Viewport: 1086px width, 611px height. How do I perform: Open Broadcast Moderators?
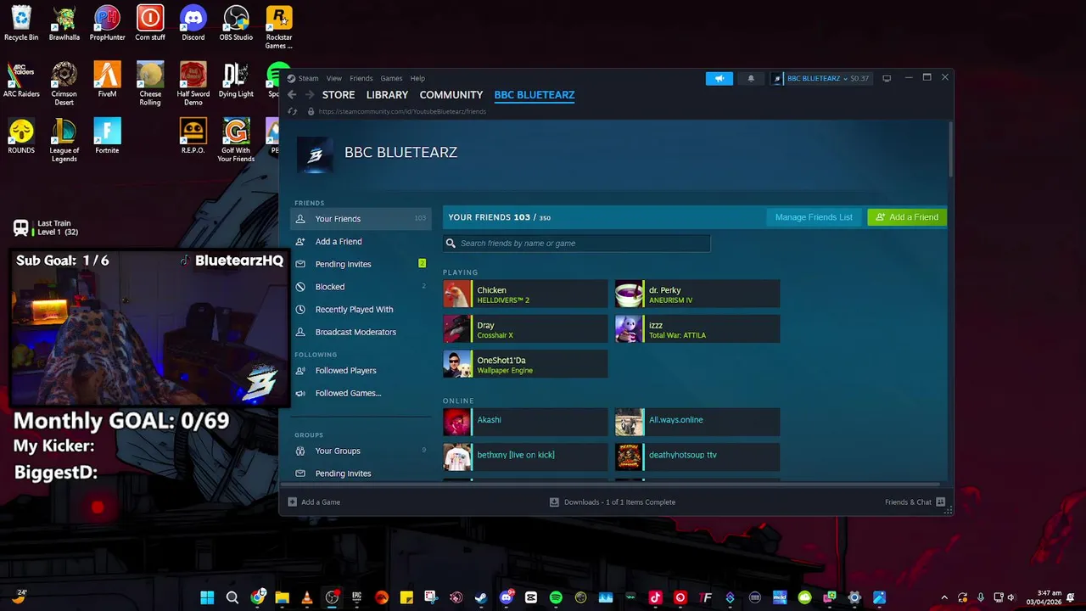tap(361, 332)
